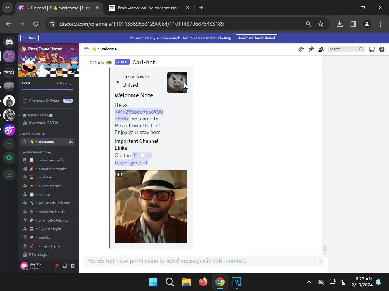
Task: Open the cat thumbnail in embed
Action: click(x=177, y=83)
